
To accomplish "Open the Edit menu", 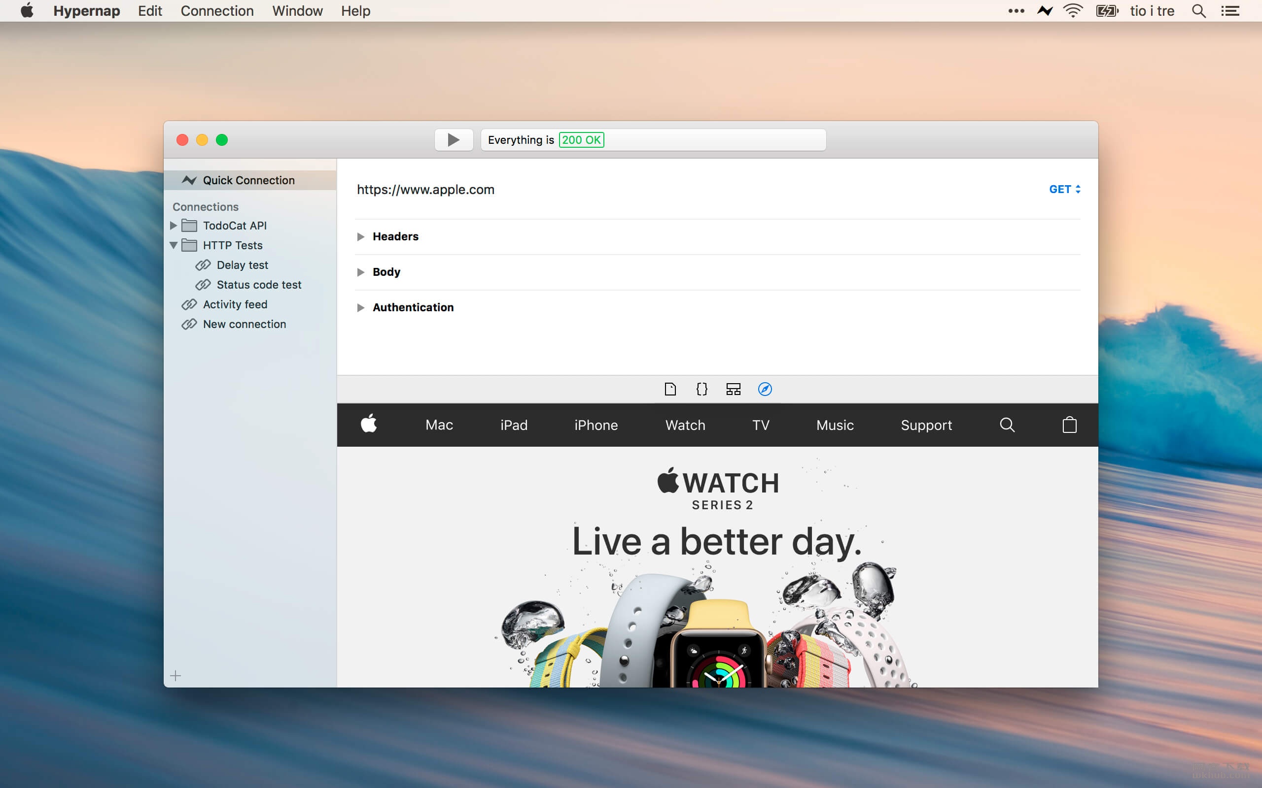I will click(150, 11).
